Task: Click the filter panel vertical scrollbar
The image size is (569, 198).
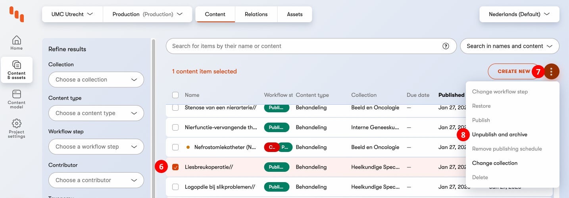Action: pos(153,119)
